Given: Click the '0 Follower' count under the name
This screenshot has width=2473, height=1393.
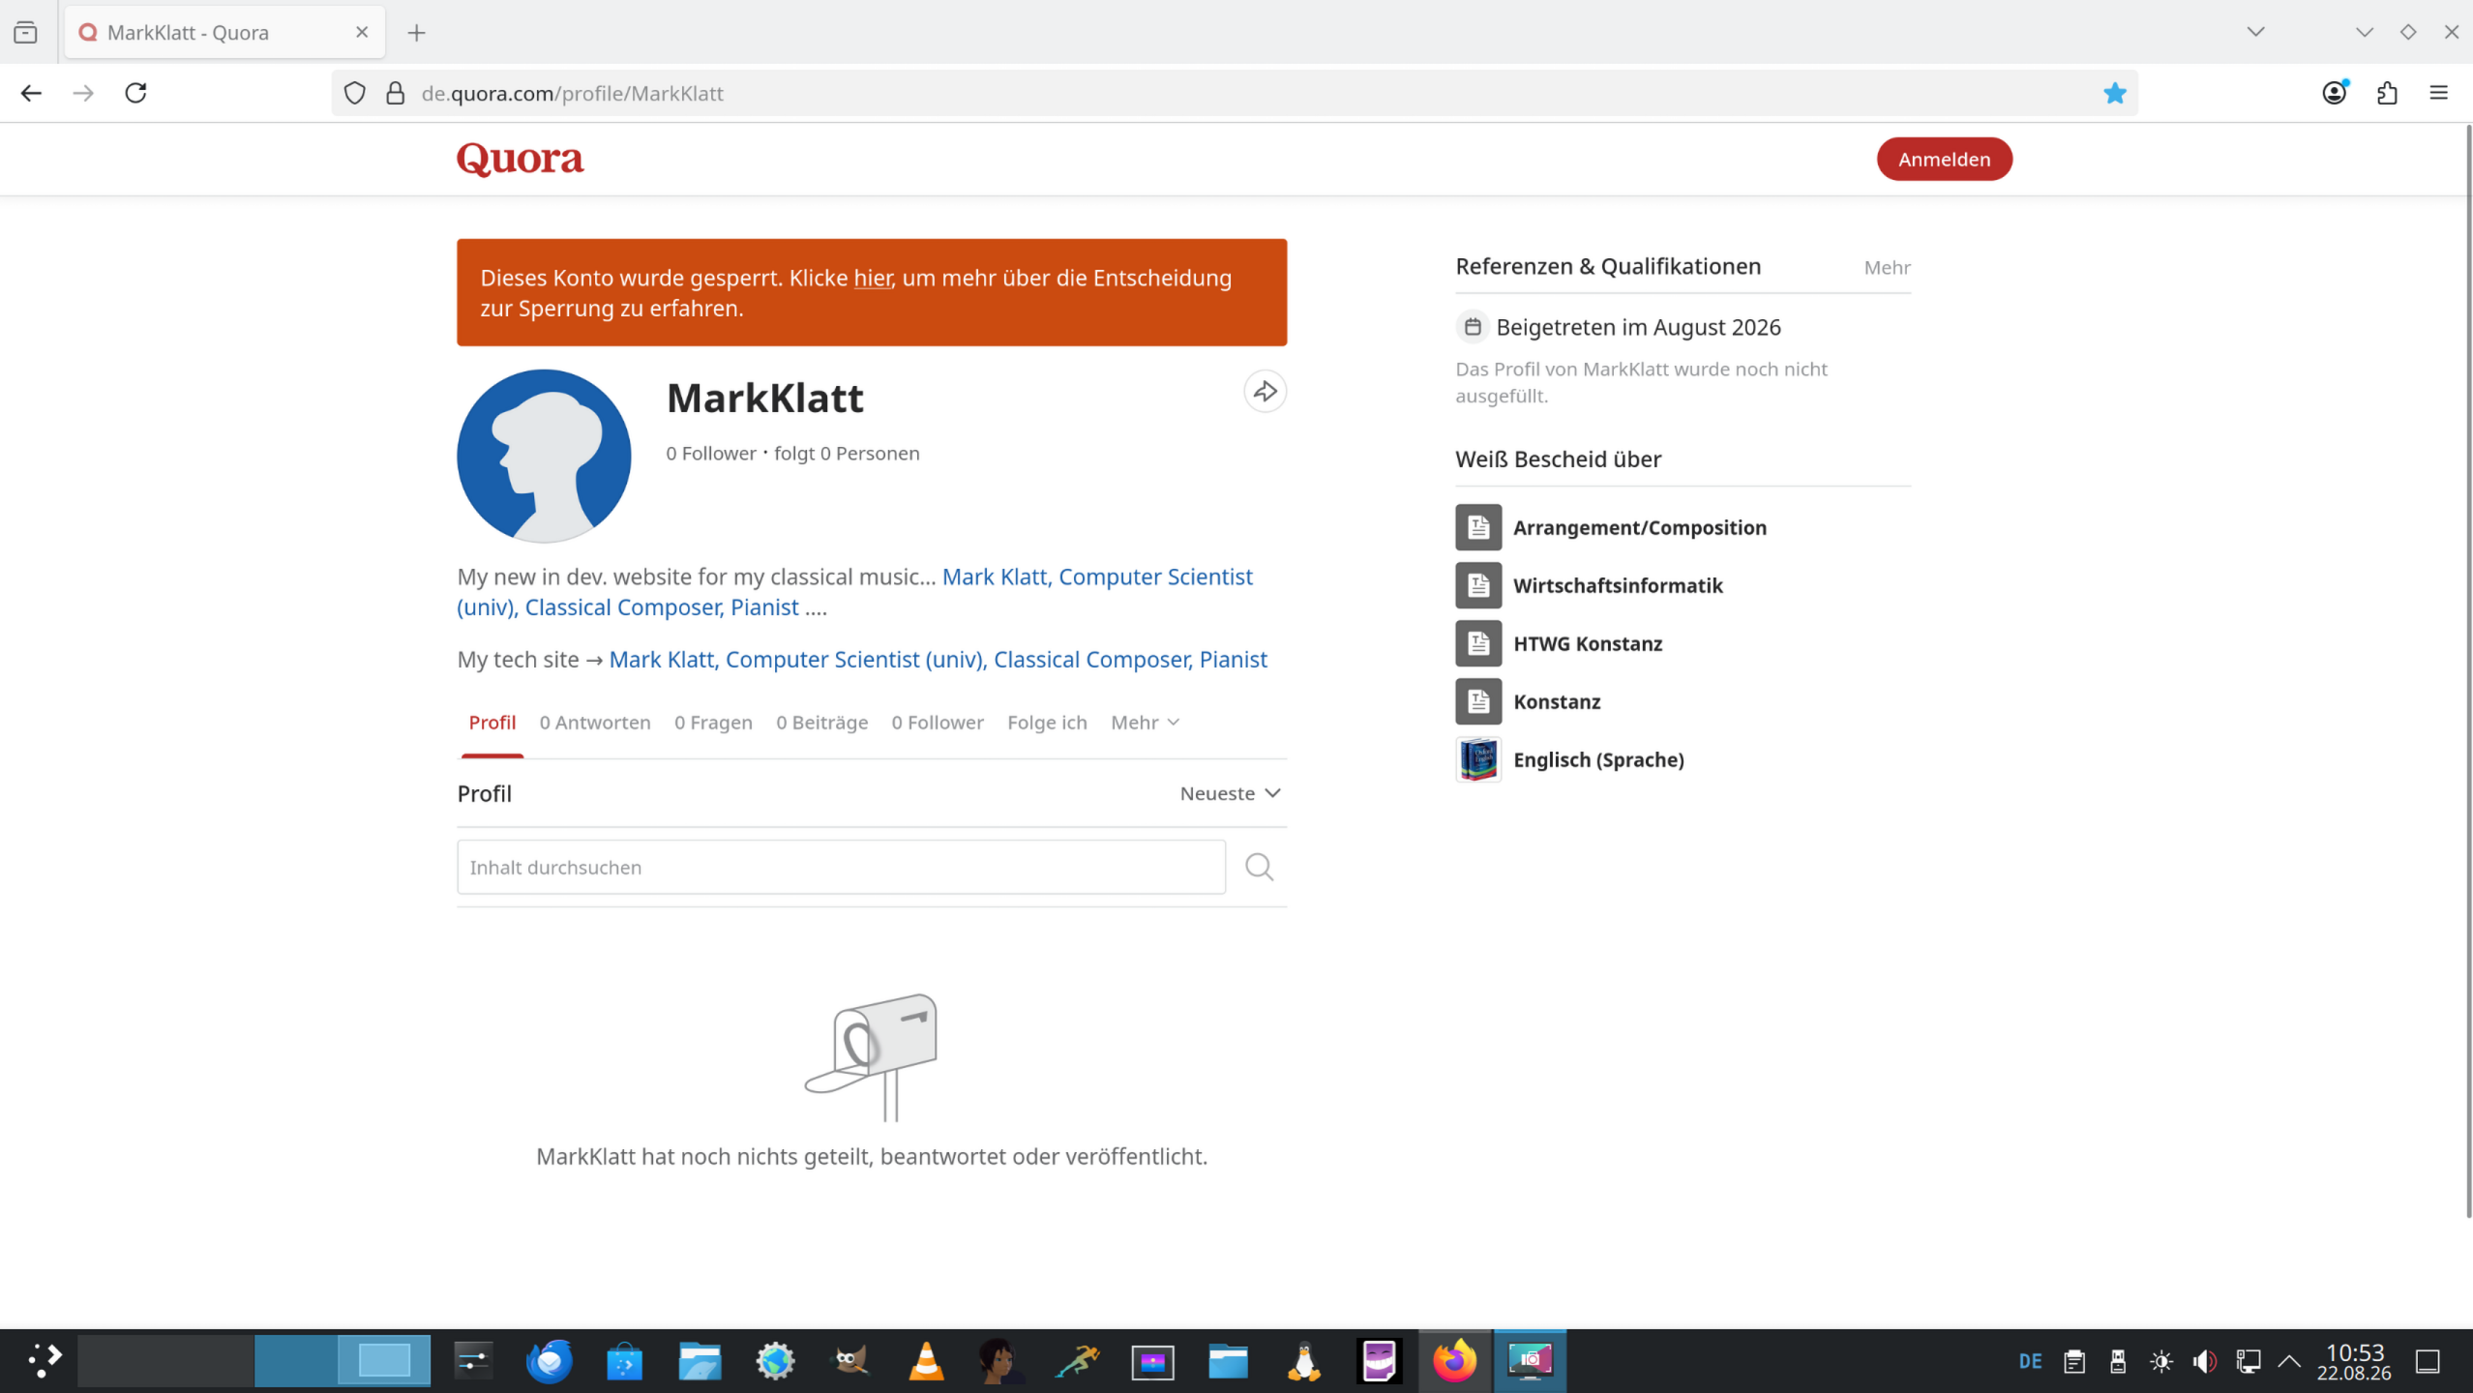Looking at the screenshot, I should click(x=711, y=454).
